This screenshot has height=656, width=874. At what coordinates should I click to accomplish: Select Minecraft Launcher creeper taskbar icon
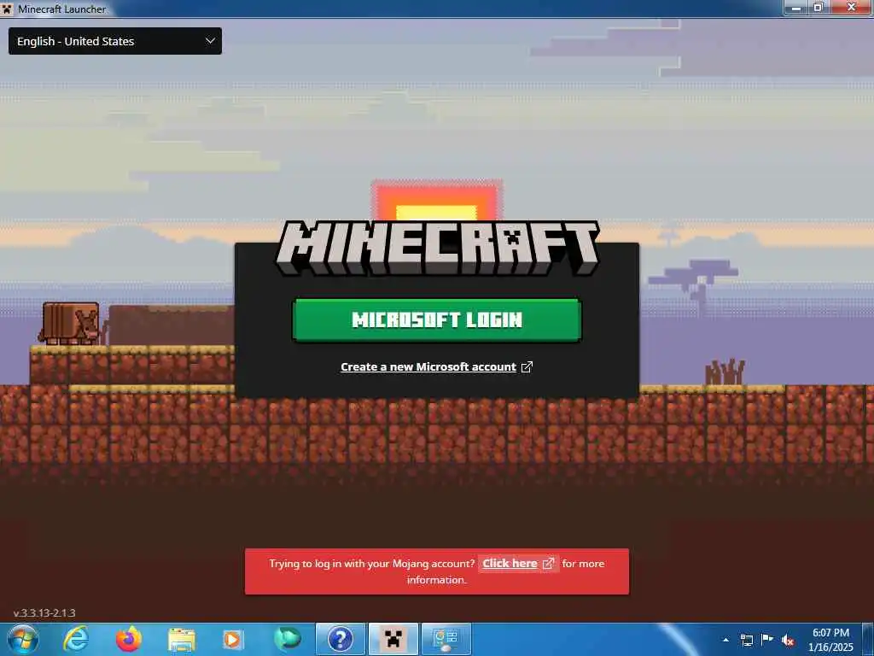pos(393,640)
